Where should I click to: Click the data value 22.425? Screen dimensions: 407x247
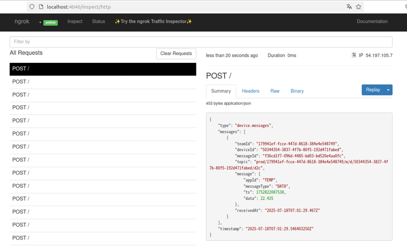point(267,199)
